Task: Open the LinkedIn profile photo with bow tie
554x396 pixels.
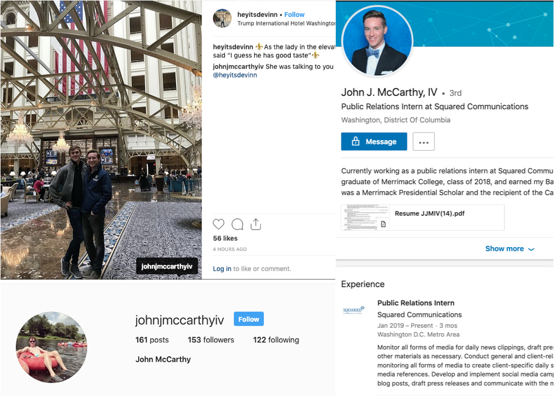Action: tap(377, 41)
